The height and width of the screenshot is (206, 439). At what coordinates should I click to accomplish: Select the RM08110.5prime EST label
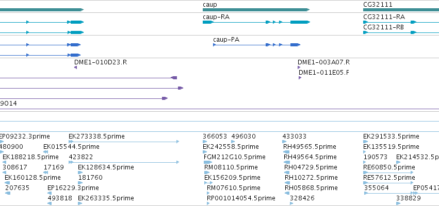point(231,167)
